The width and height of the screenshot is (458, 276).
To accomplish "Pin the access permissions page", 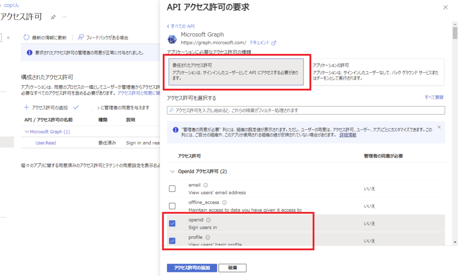I will click(x=53, y=17).
